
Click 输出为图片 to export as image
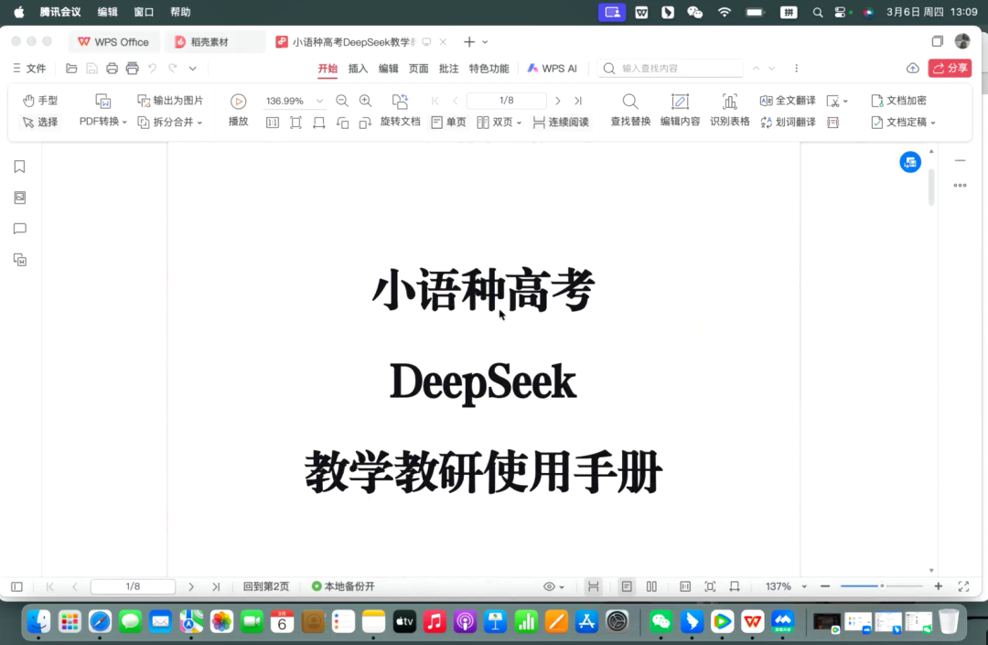pos(170,101)
